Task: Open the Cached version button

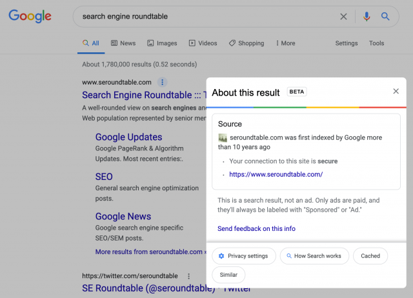Action: click(x=370, y=256)
